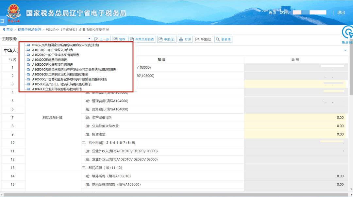Screen dimensions: 353x197
Task: Expand the 主附表树 dropdown arrow
Action: point(89,39)
